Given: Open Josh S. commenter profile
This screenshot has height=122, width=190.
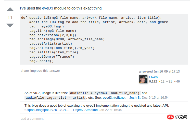Looking at the screenshot, I should tap(135, 98).
